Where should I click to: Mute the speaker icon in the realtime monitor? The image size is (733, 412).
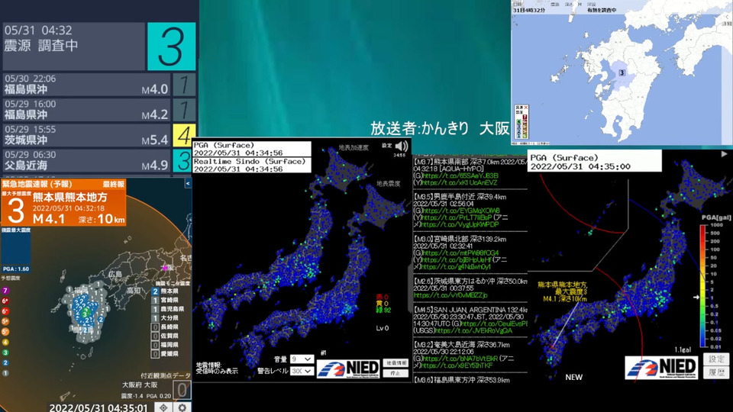coord(402,146)
